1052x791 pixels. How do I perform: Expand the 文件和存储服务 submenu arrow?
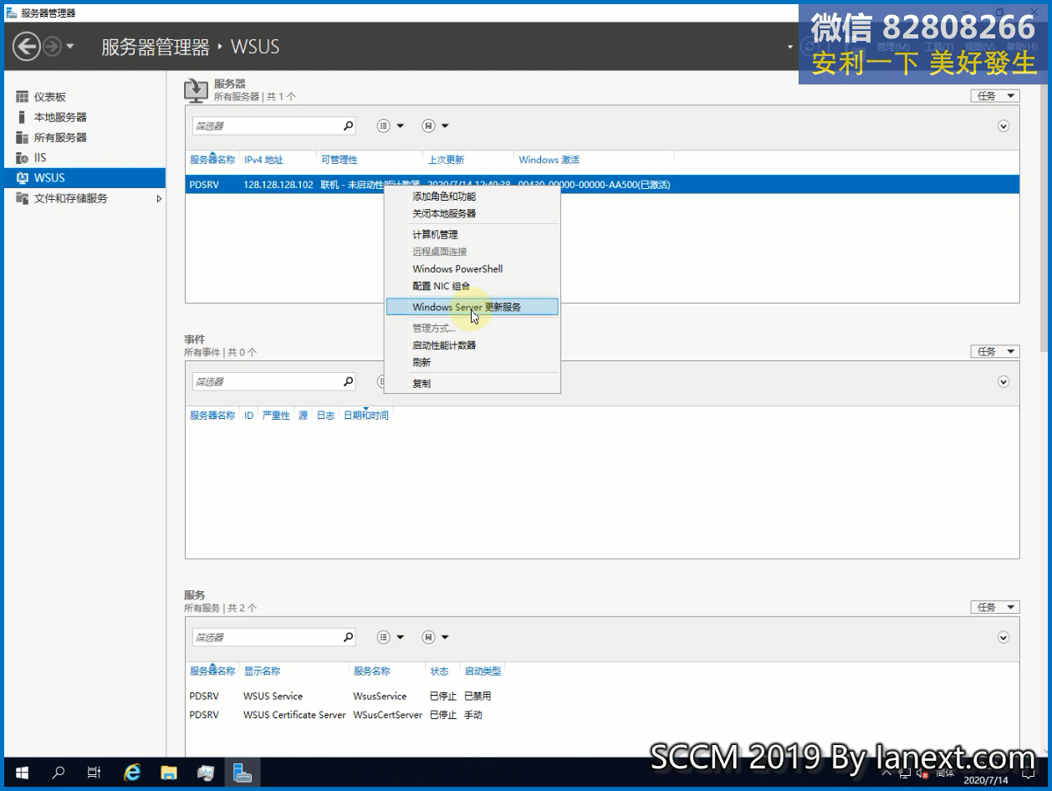coord(159,198)
